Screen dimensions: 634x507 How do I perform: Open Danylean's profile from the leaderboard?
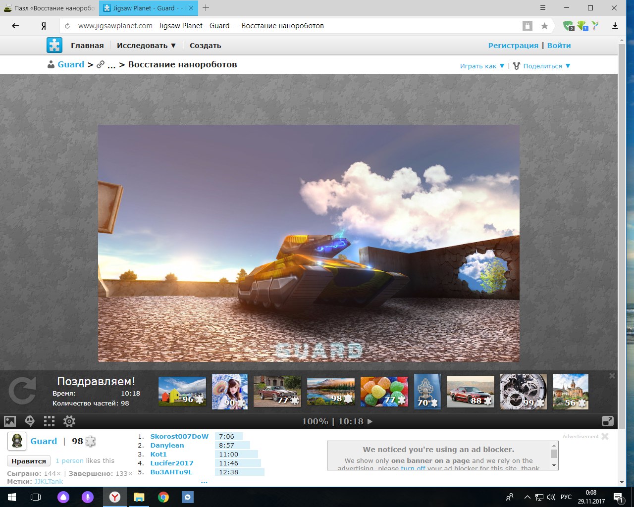point(167,445)
